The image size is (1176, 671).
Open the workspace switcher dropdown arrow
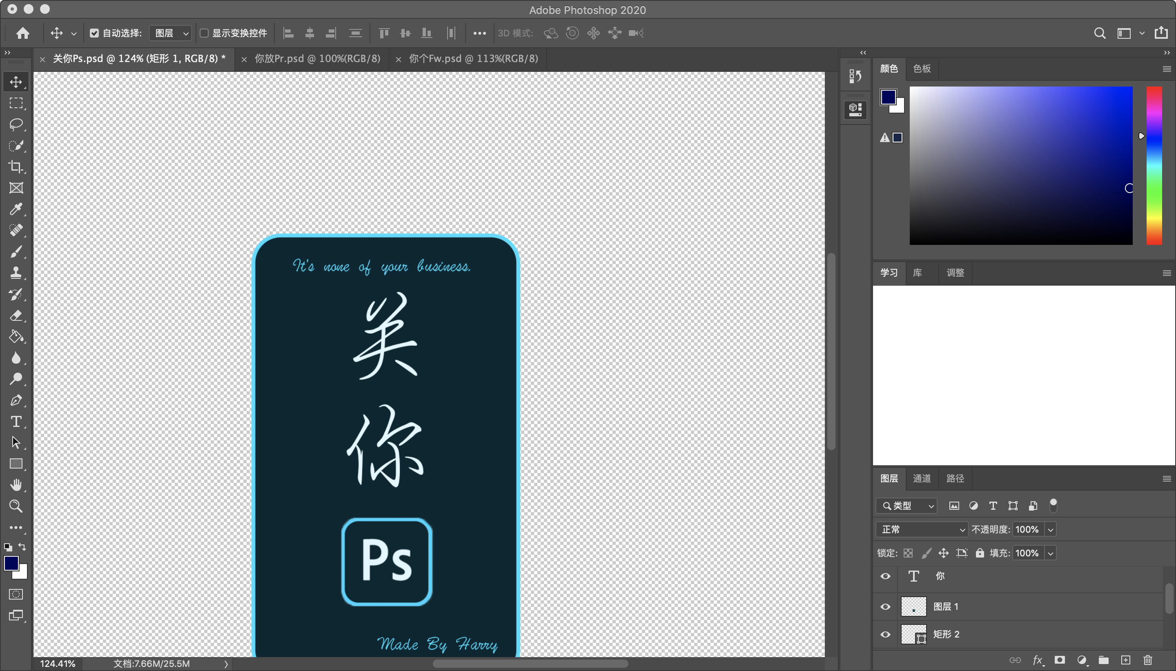(1142, 33)
